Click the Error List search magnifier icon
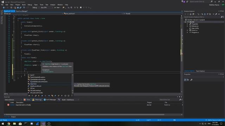 tap(180, 99)
